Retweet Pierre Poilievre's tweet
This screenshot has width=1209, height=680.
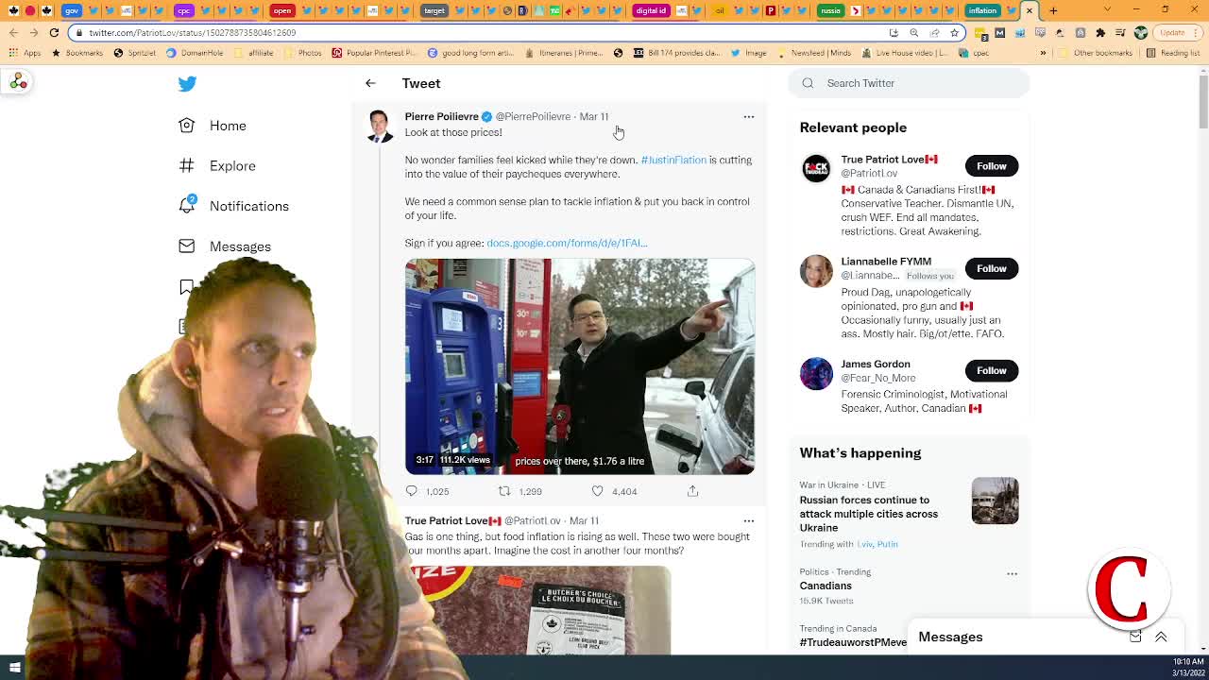[x=504, y=491]
